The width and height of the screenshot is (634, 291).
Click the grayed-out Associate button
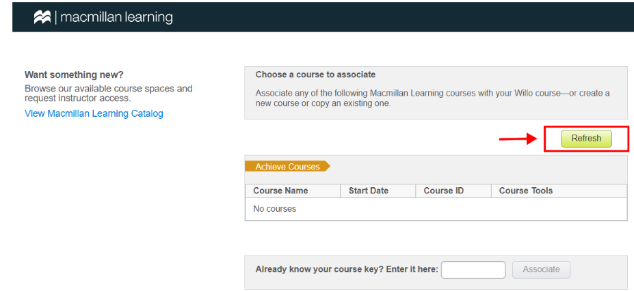point(541,270)
